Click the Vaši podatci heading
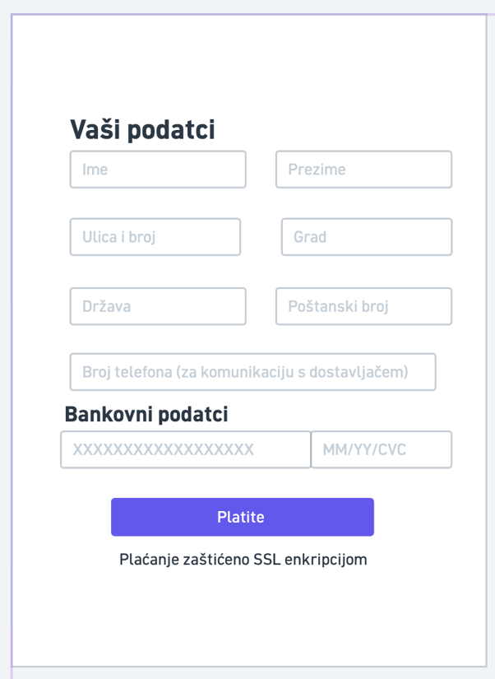 [x=142, y=129]
